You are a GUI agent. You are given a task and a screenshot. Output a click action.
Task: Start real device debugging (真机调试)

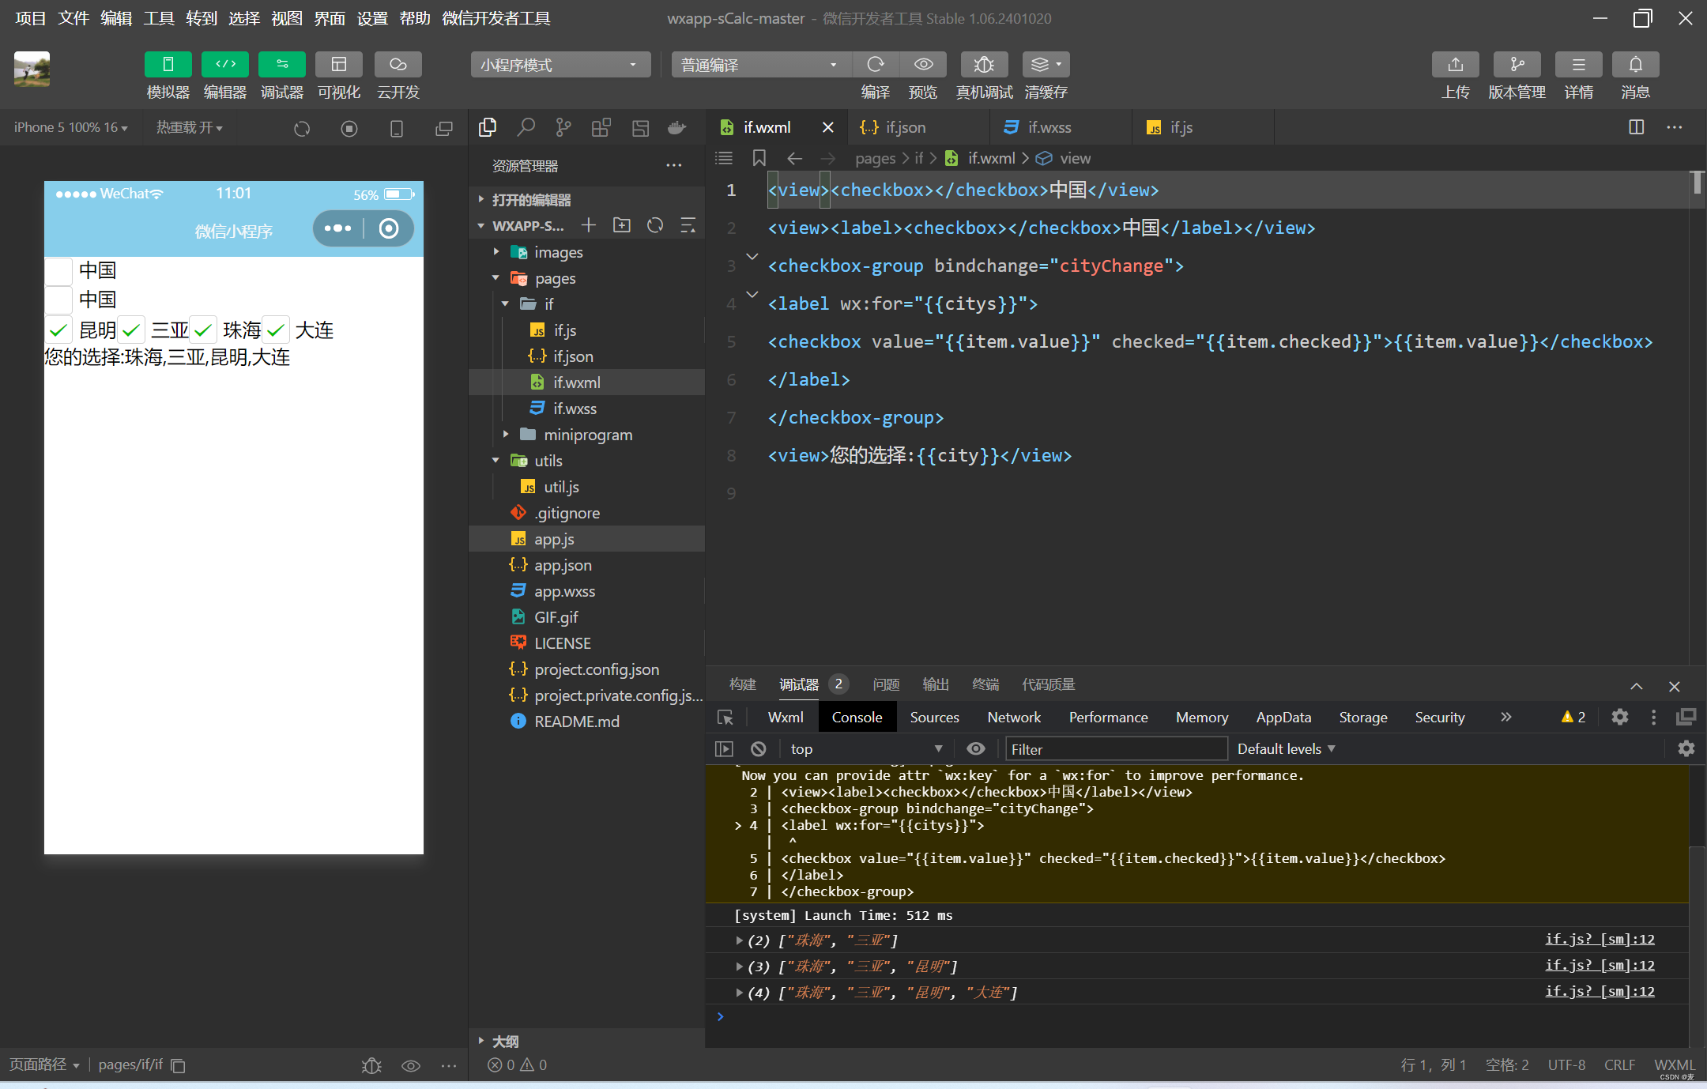[984, 64]
